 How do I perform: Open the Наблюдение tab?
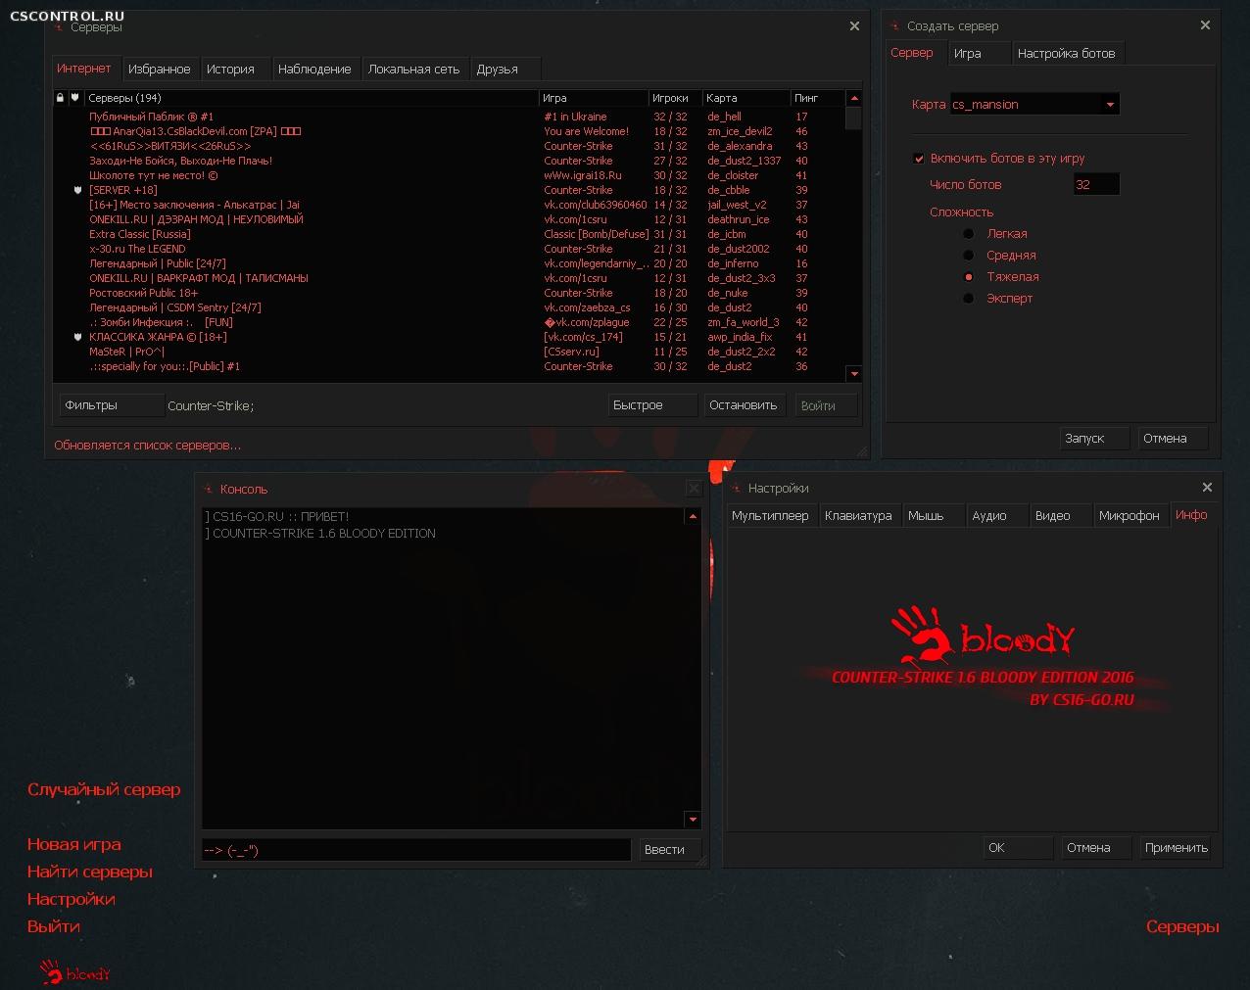pyautogui.click(x=314, y=70)
